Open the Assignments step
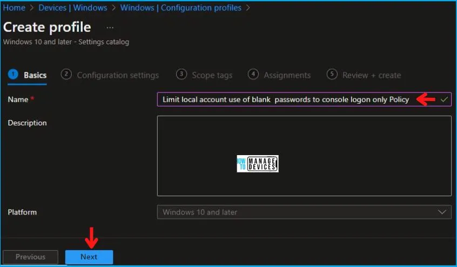 (279, 75)
